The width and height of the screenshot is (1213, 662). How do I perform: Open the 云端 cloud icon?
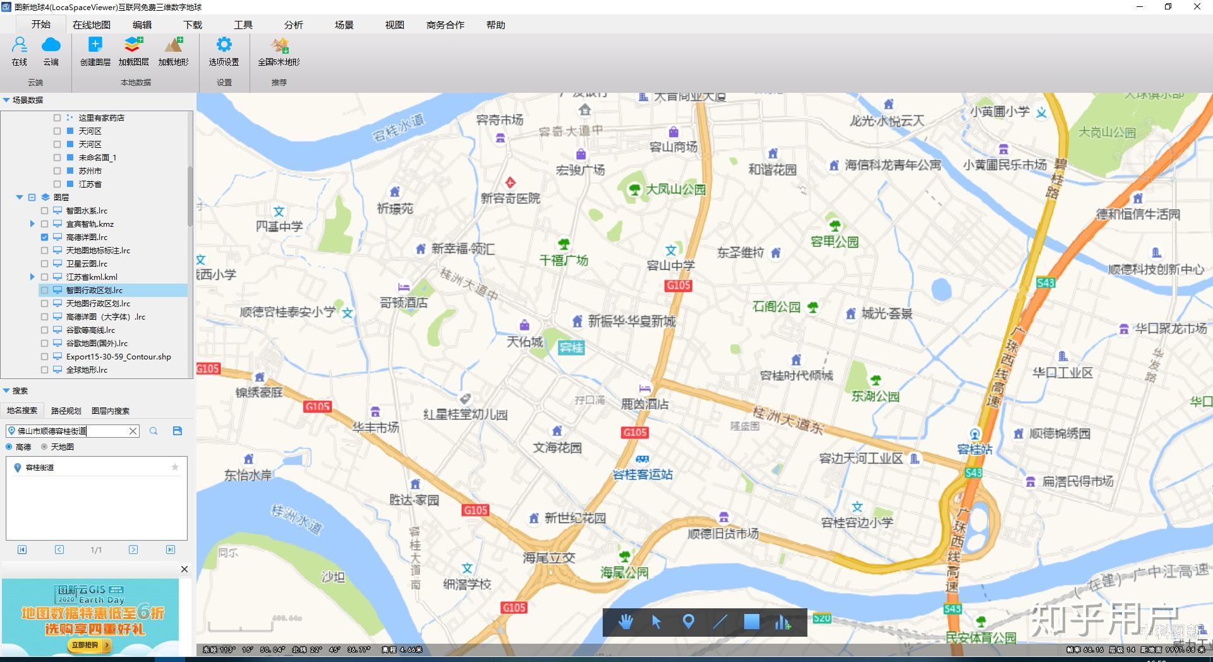[x=51, y=45]
